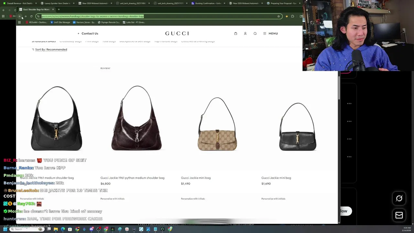Open the Psynaps Remote Co... bookmark
Screen dimensions: 414x233
(109, 22)
